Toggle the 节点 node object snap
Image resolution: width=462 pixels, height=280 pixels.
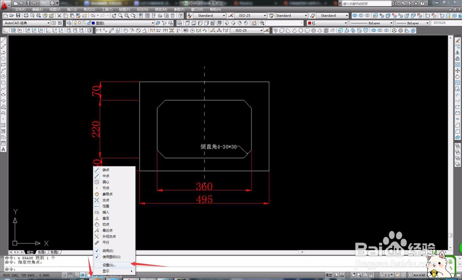[114, 188]
